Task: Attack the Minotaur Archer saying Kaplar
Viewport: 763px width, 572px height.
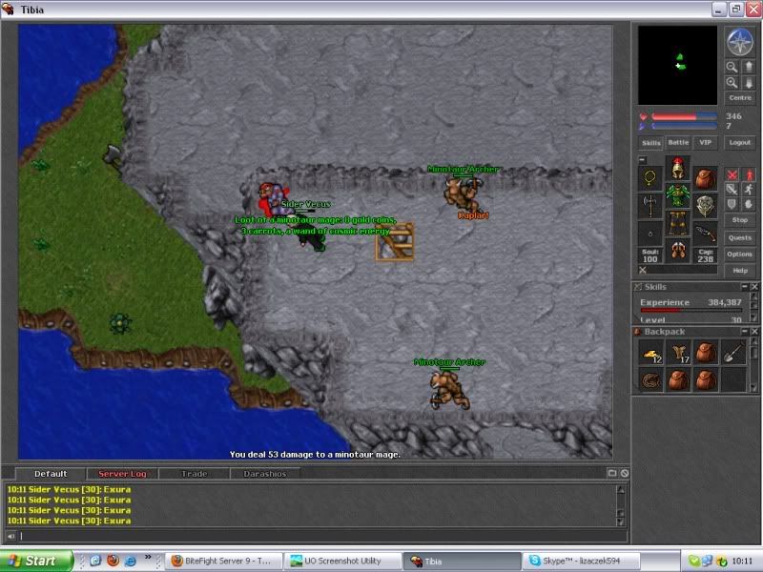Action: (463, 194)
